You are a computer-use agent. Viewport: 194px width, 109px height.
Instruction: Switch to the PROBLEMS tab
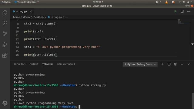coord(20,64)
